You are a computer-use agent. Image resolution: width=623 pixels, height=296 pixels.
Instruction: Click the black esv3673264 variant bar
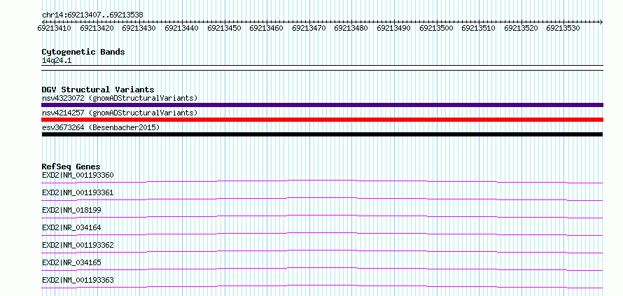click(x=322, y=134)
